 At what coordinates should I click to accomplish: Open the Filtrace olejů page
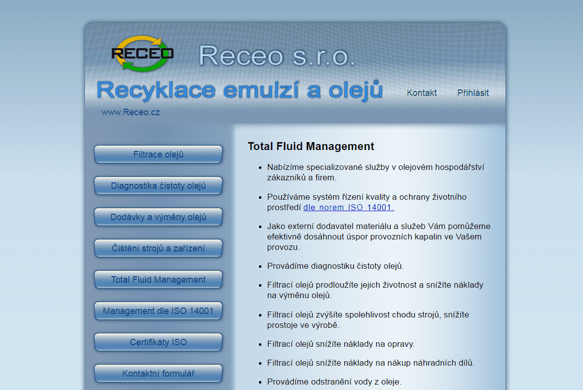(159, 155)
